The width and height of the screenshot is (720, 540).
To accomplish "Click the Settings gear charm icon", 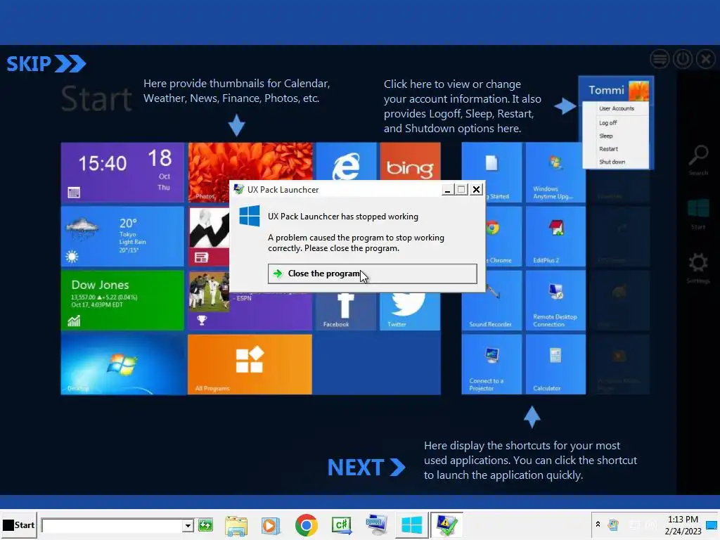I will pyautogui.click(x=698, y=263).
